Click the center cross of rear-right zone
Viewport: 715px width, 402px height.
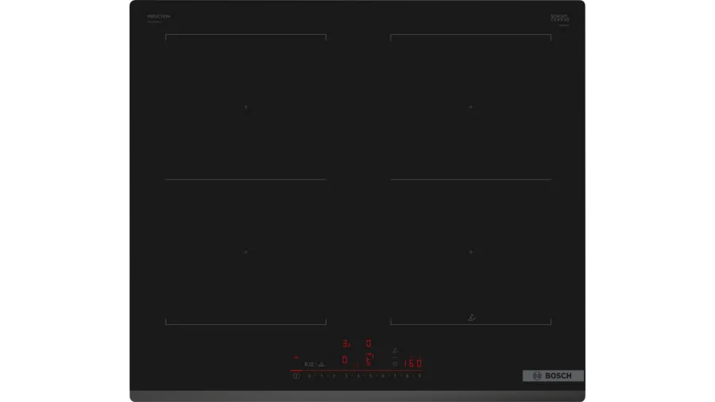470,107
